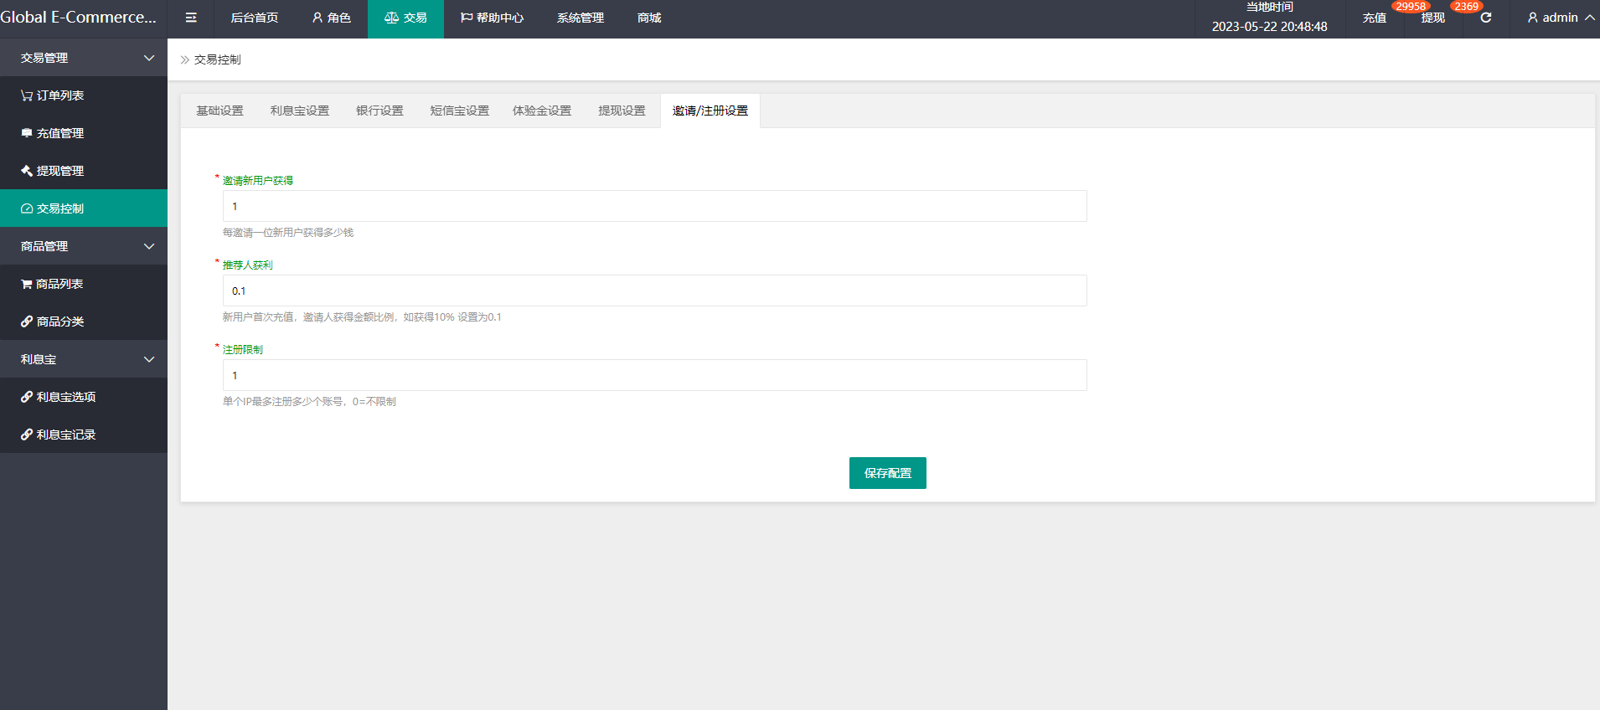Switch to the 银行设置 tab
This screenshot has height=710, width=1600.
[x=379, y=111]
